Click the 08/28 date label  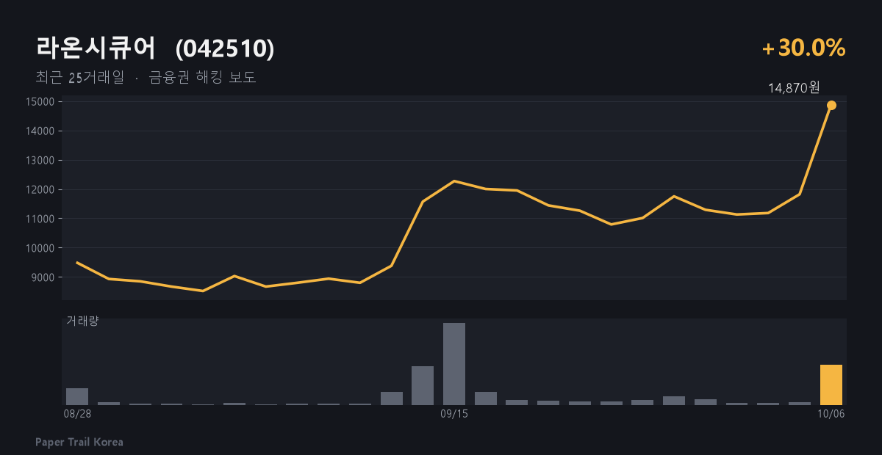pos(77,414)
